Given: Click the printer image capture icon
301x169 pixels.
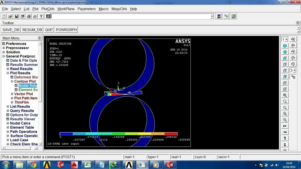Looking at the screenshot, I should (29, 16).
